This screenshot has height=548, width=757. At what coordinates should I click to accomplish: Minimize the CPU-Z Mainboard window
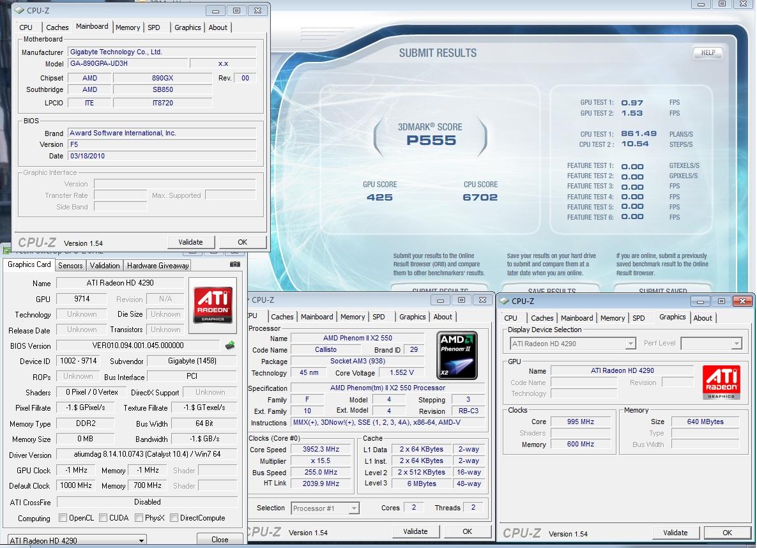click(x=215, y=11)
